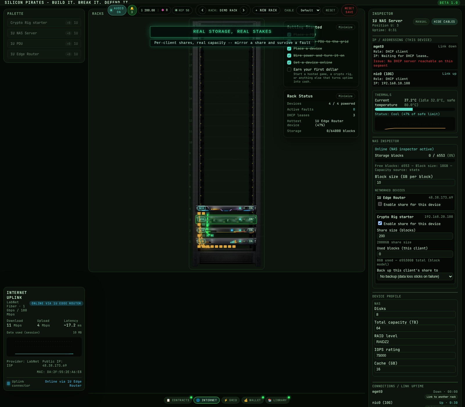465x407 pixels.
Task: Select 1U NAS Server in the palette
Action: tap(44, 33)
